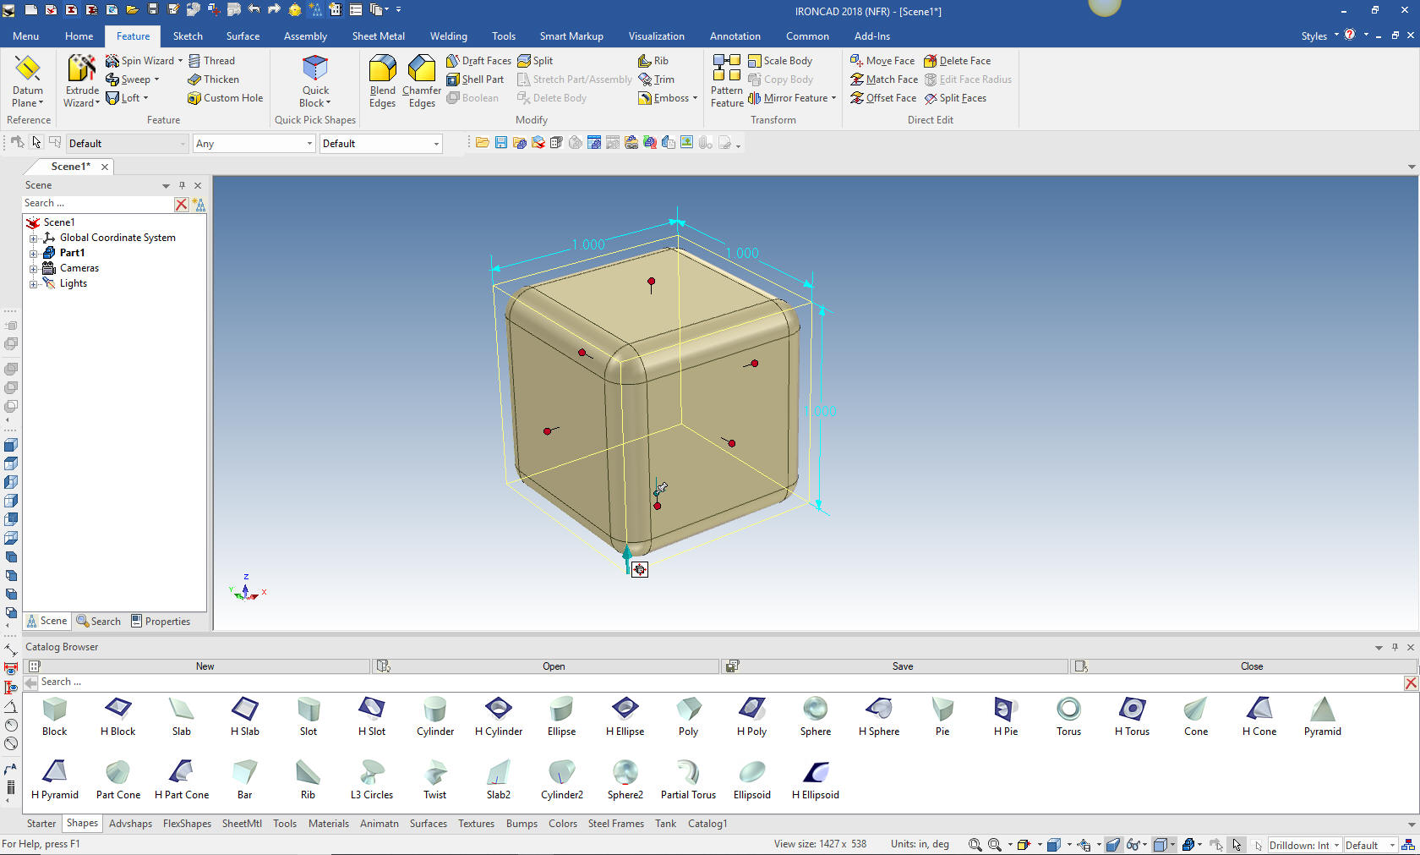Select the Move Face tool
The height and width of the screenshot is (855, 1420).
click(882, 61)
